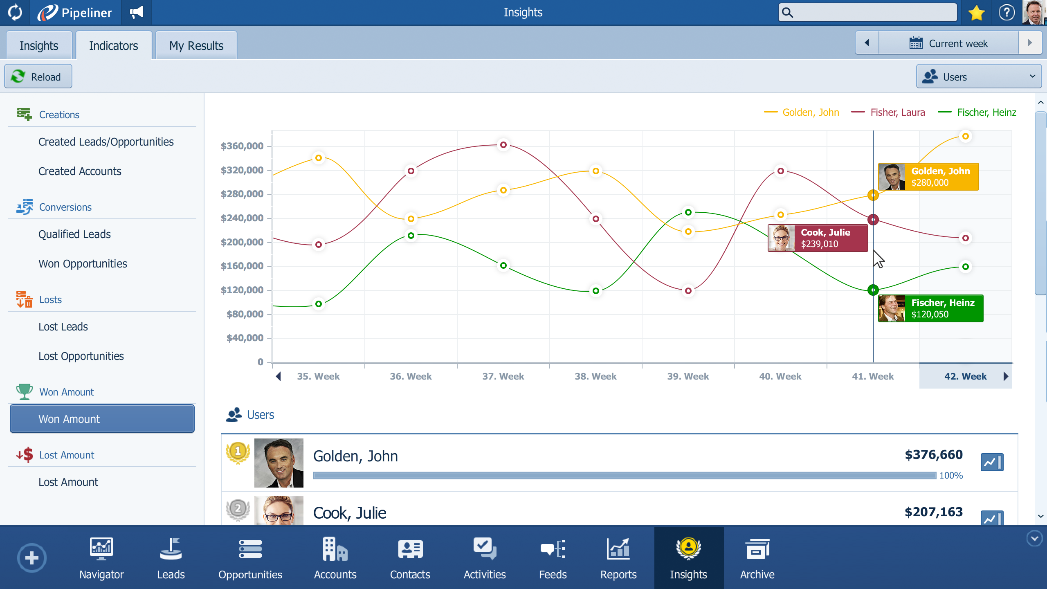Click Golden, John's 100% progress bar
Screen dimensions: 1047x589
pyautogui.click(x=625, y=475)
